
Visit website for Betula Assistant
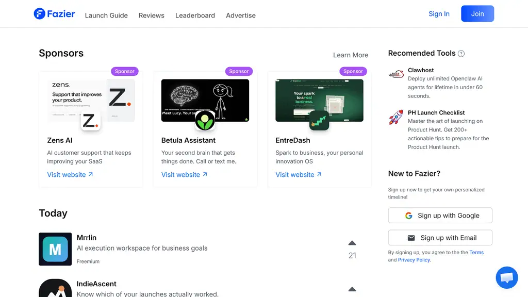tap(184, 174)
